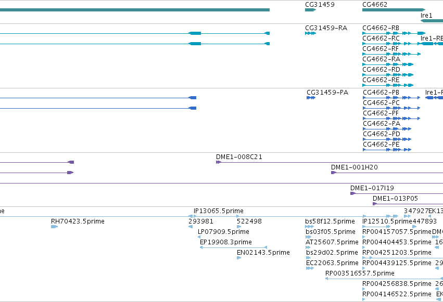443x302 pixels.
Task: Select EST RP004439125.5prime
Action: pos(397,263)
